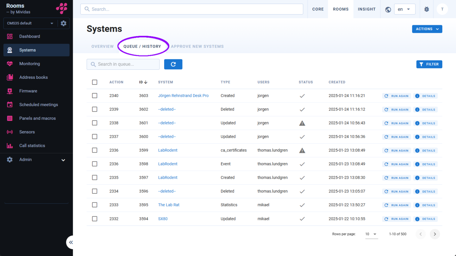Click the gear icon beside CMS35 default
This screenshot has height=256, width=456.
[x=64, y=23]
